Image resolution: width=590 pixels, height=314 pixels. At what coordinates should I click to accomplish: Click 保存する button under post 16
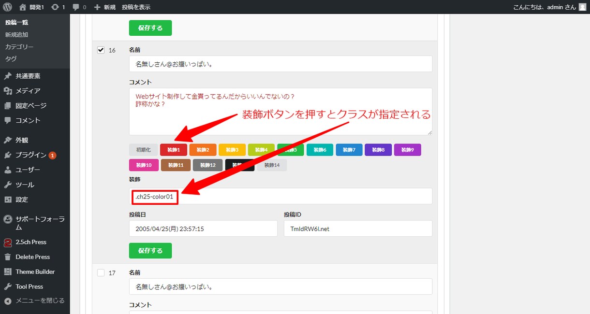tap(150, 251)
